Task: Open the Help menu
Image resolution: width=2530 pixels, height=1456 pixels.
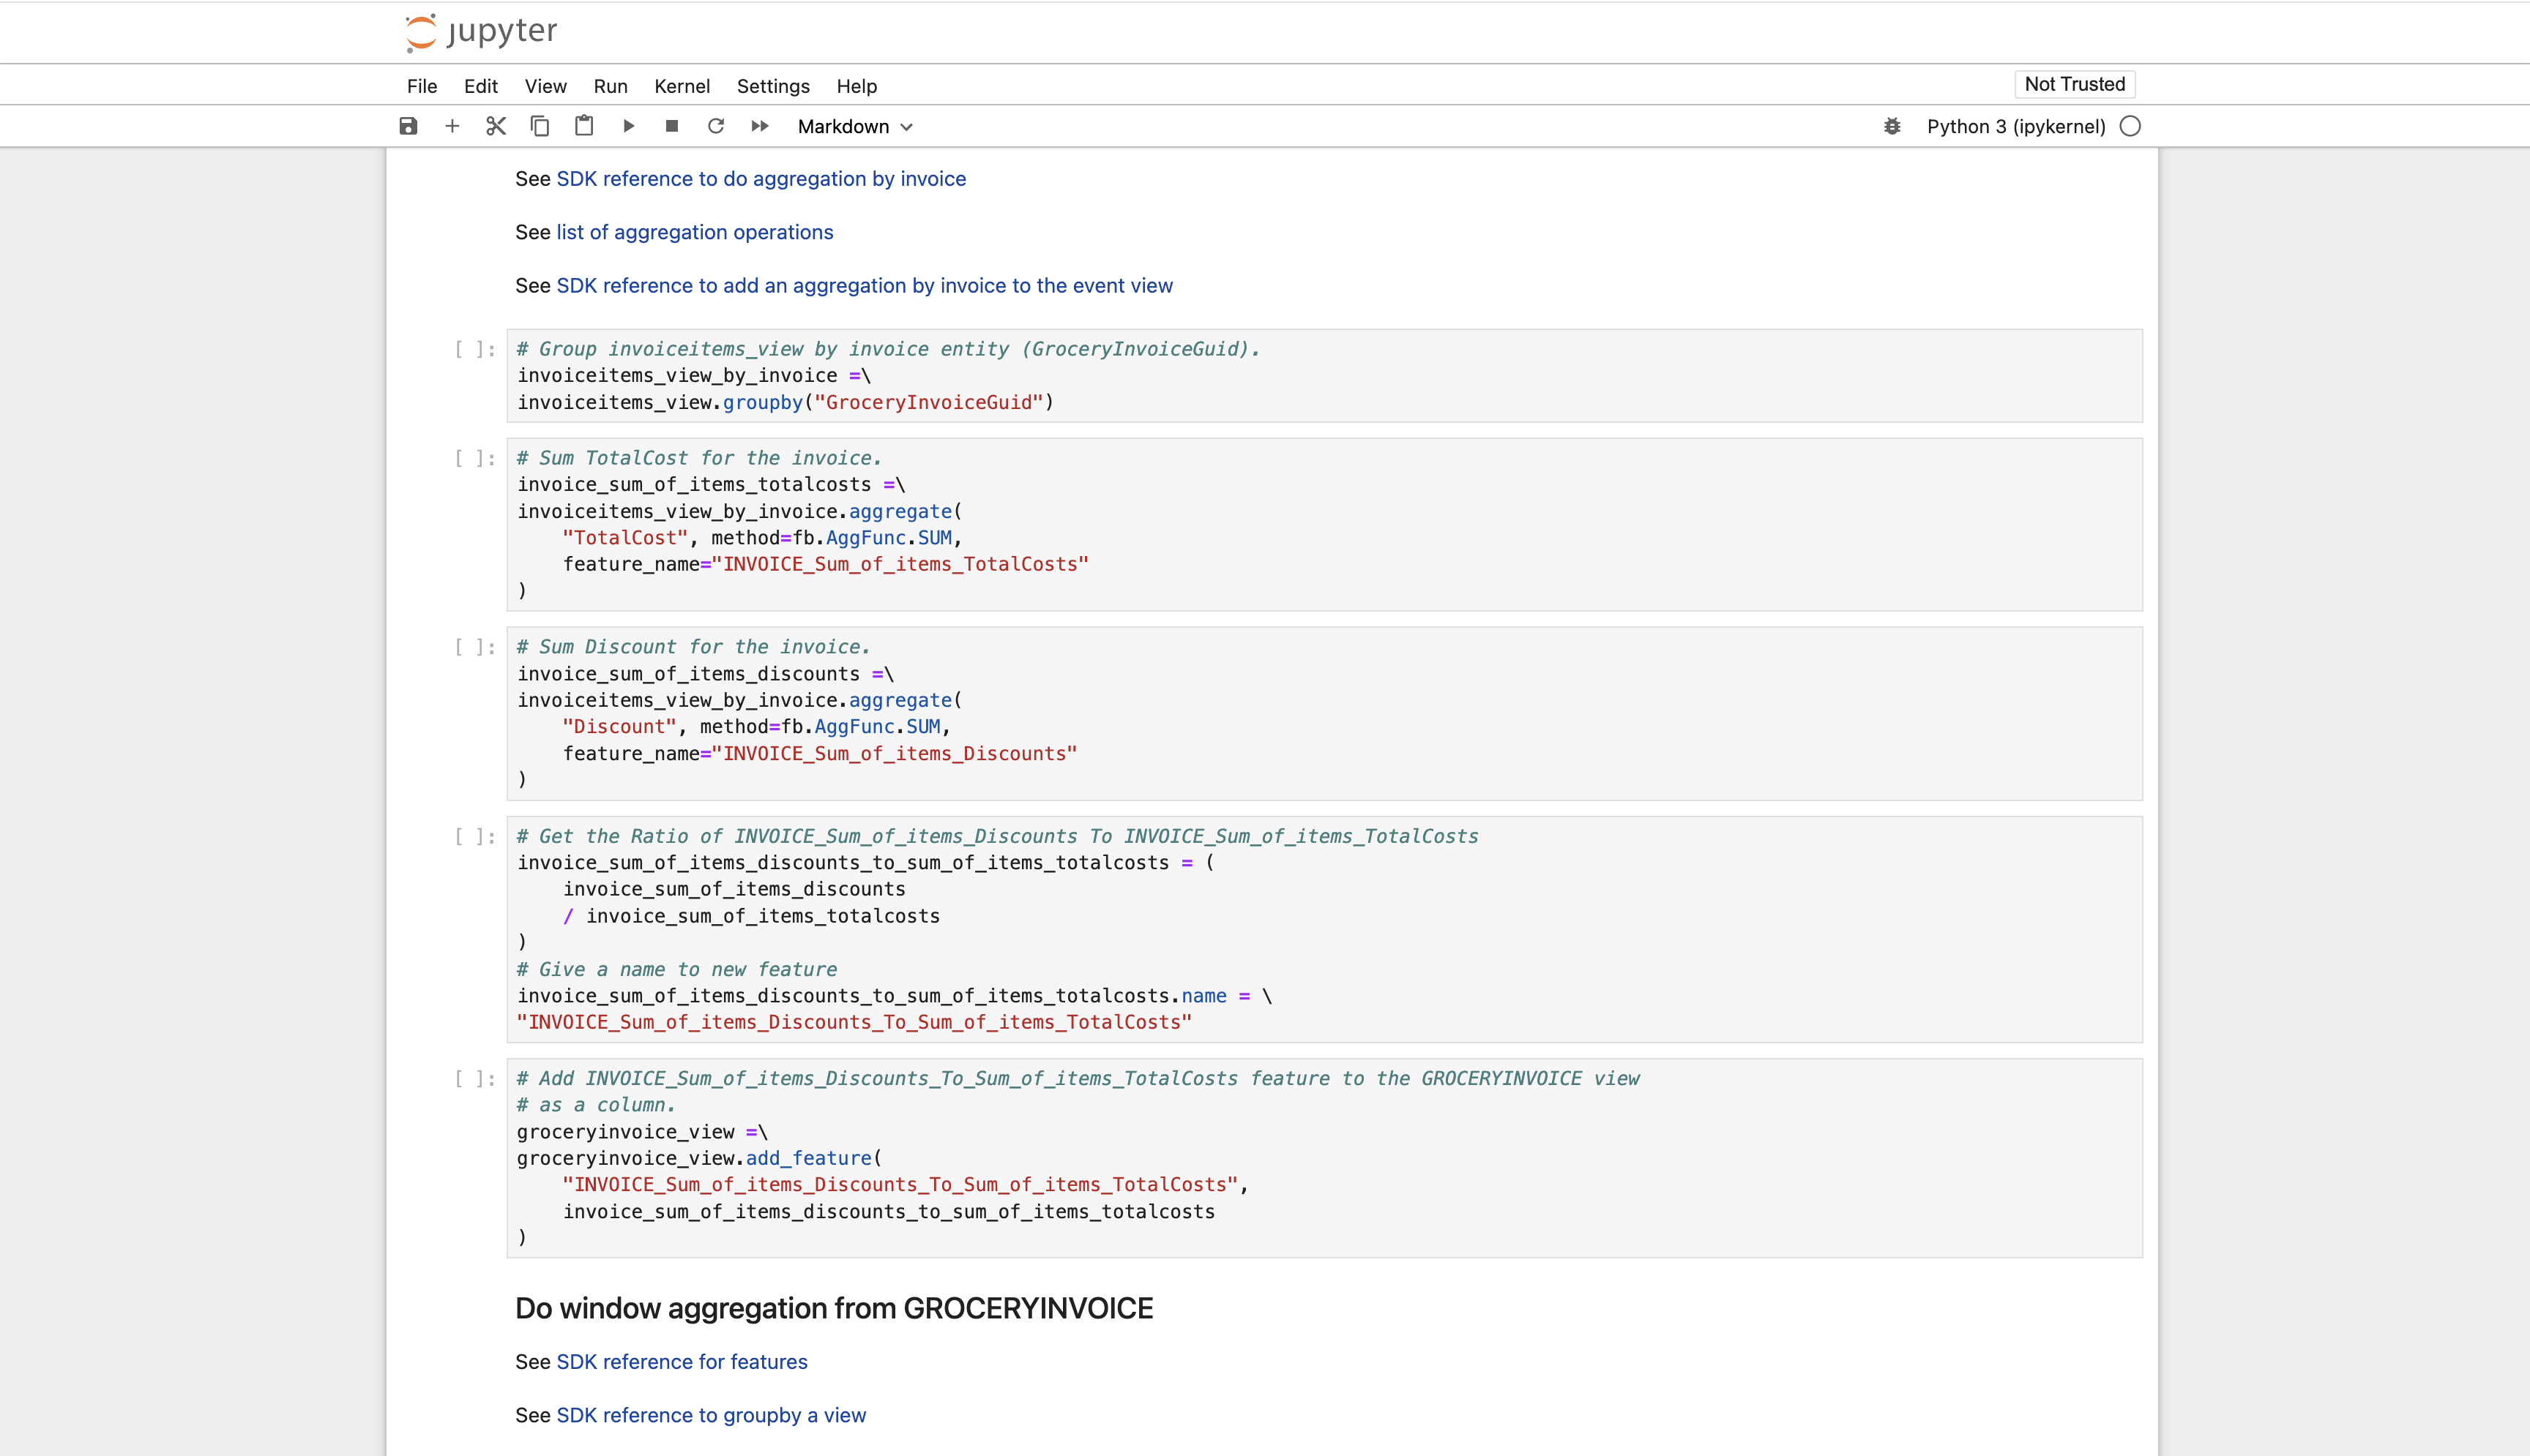Action: point(857,86)
